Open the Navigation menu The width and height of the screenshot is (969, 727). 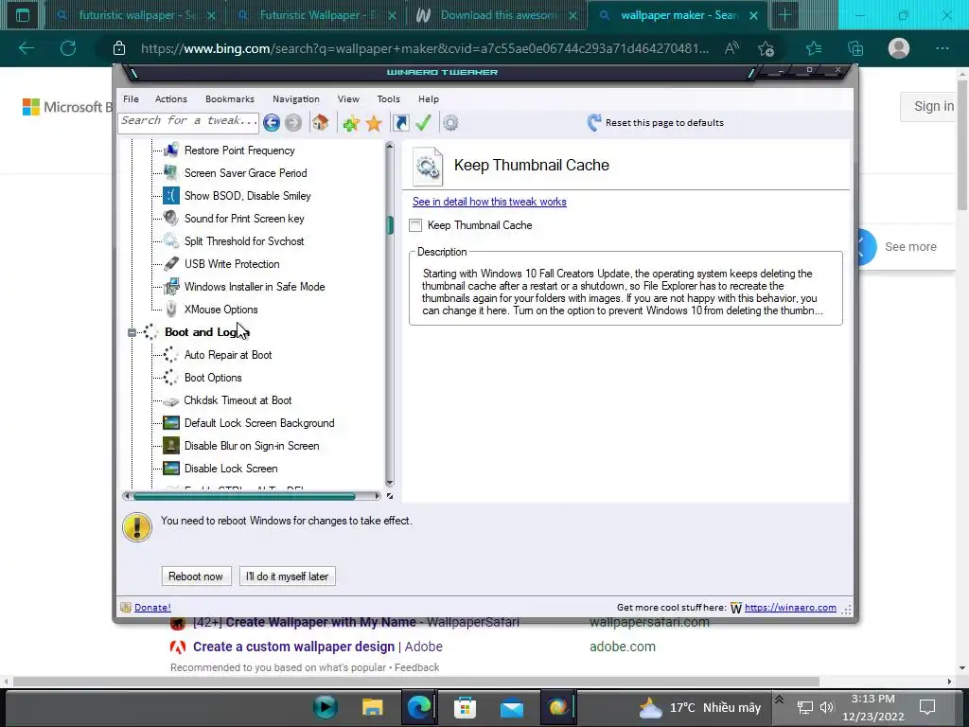[296, 98]
